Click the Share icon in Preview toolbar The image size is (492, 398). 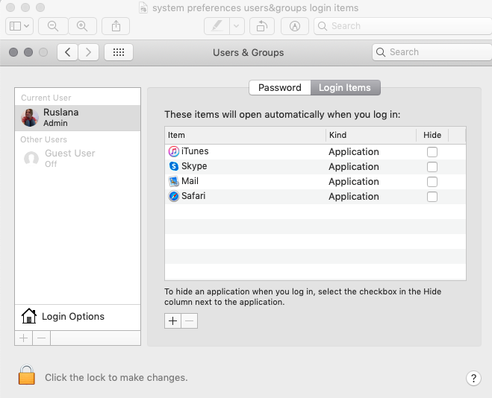pyautogui.click(x=116, y=26)
